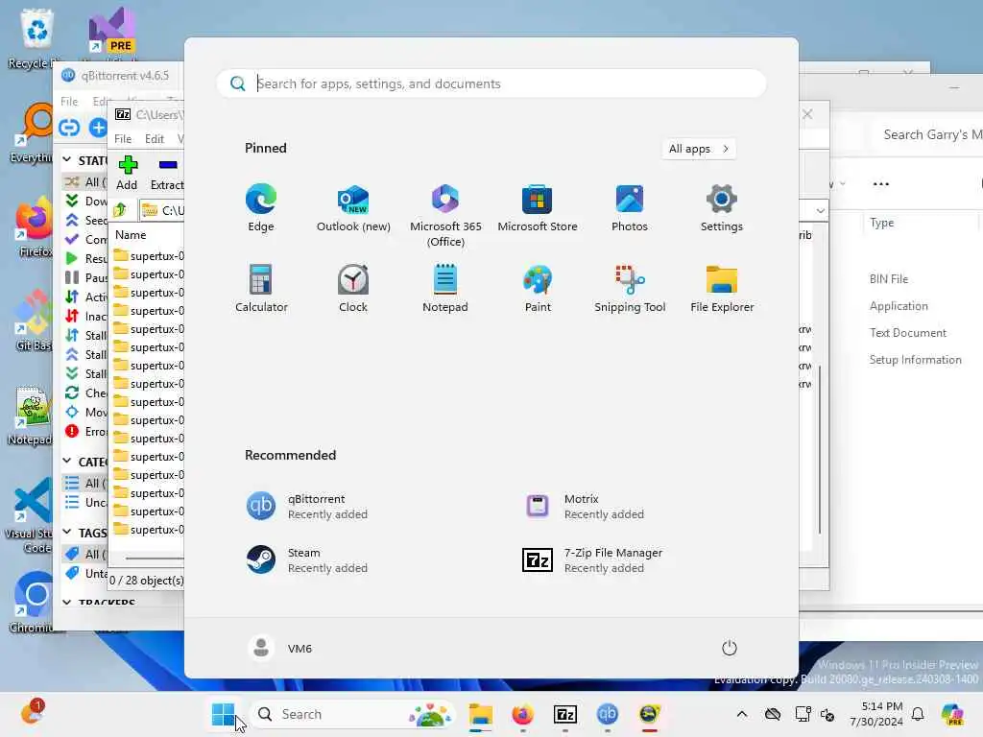Image resolution: width=983 pixels, height=737 pixels.
Task: Focus Start menu search field
Action: tap(491, 83)
